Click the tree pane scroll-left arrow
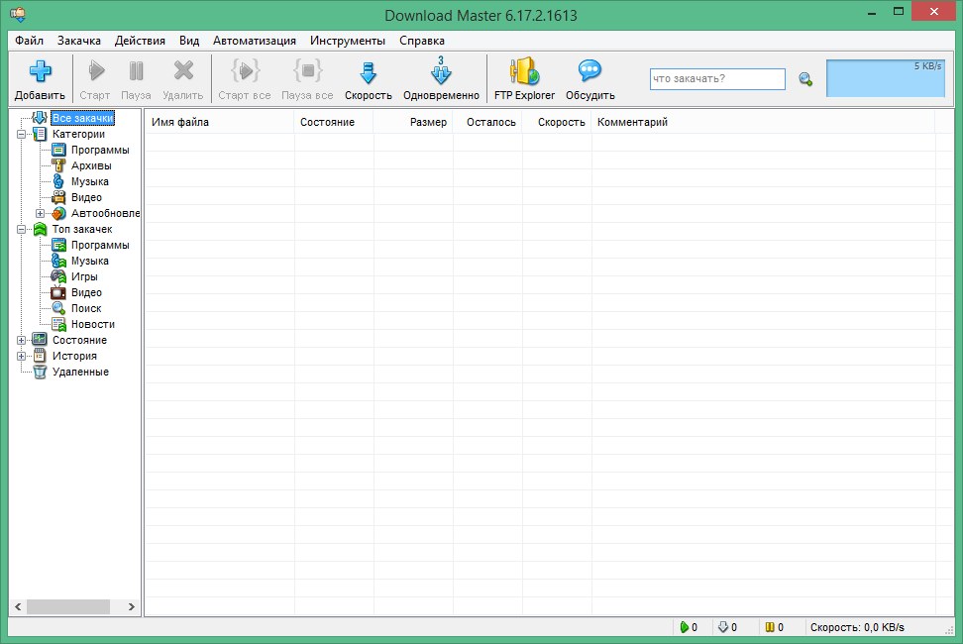Image resolution: width=963 pixels, height=644 pixels. (19, 606)
